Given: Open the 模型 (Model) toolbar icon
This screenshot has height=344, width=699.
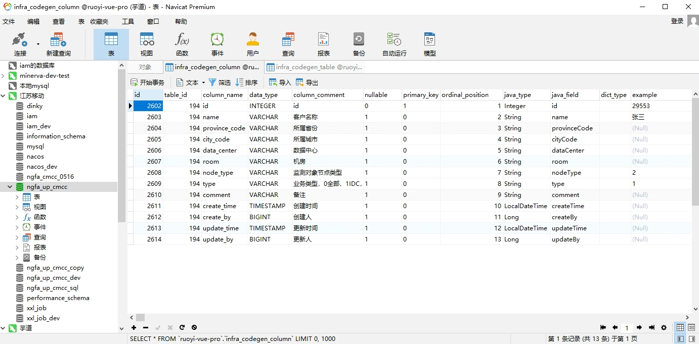Looking at the screenshot, I should pyautogui.click(x=429, y=44).
